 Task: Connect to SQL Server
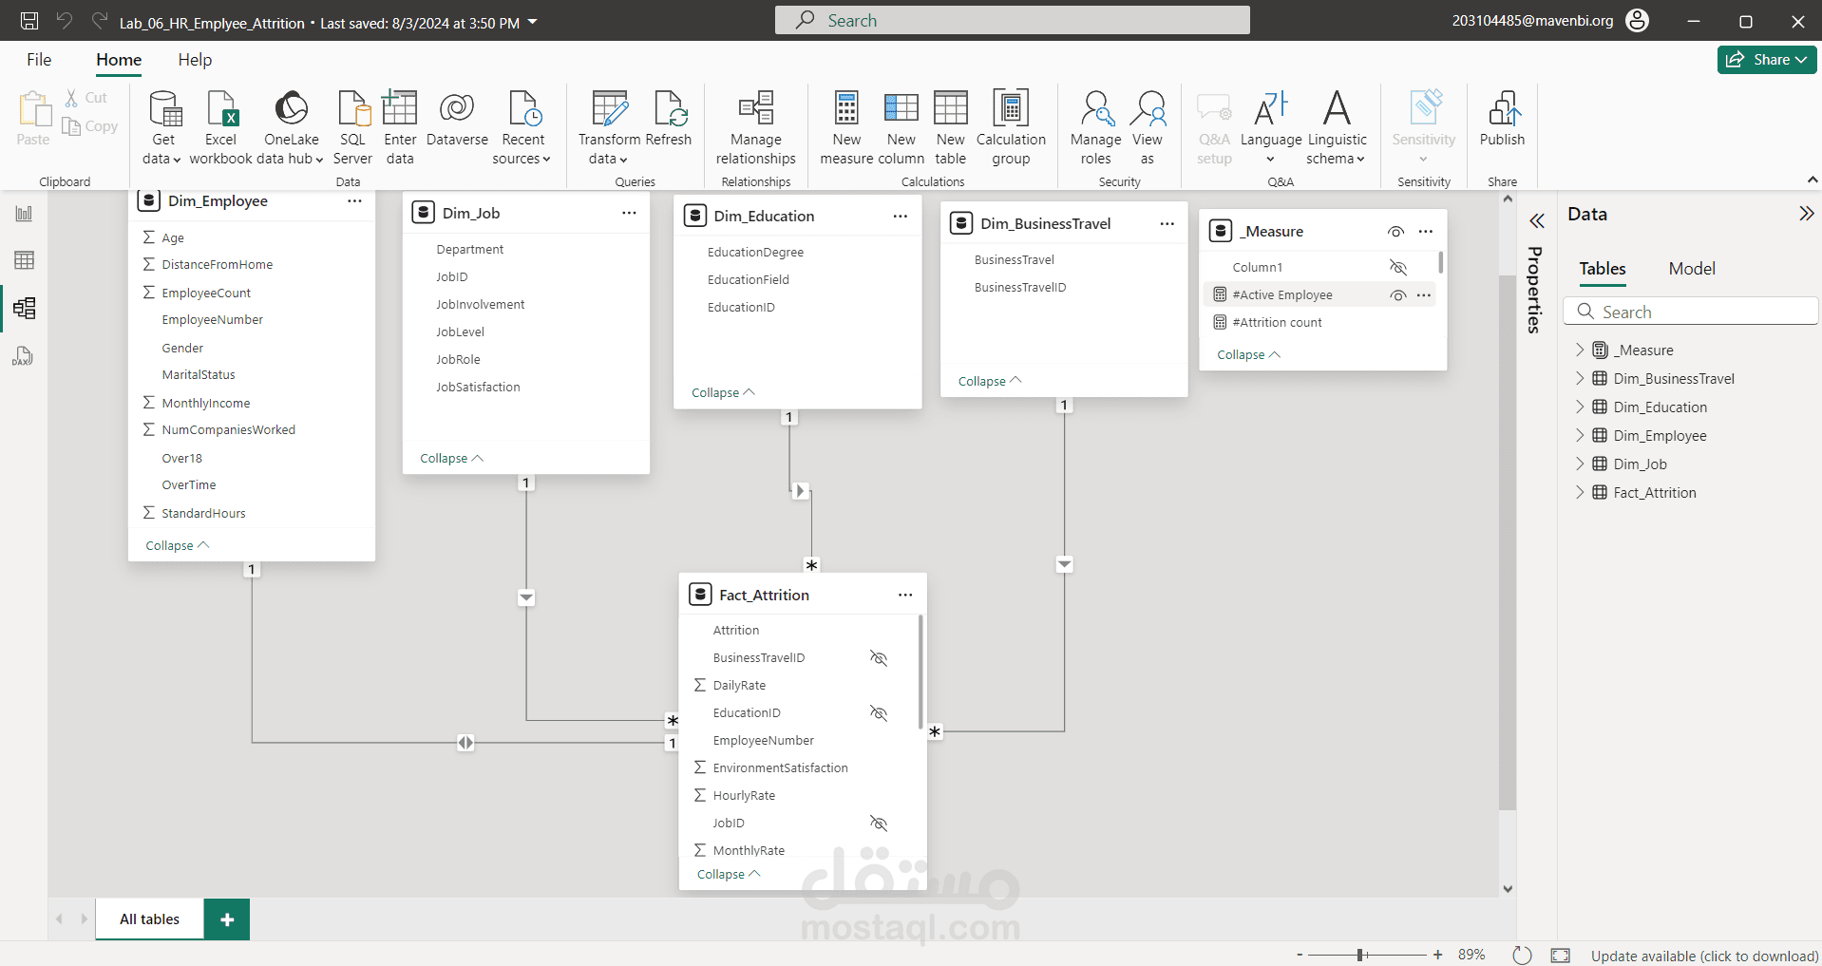coord(352,127)
